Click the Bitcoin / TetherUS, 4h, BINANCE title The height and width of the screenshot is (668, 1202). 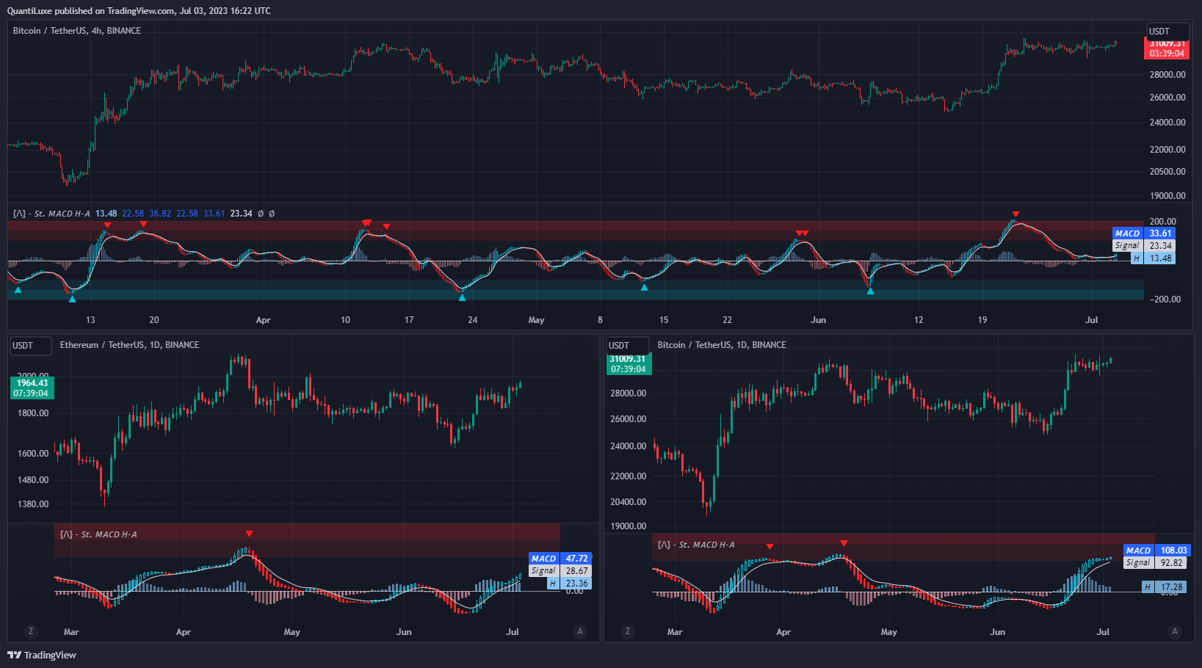77,31
